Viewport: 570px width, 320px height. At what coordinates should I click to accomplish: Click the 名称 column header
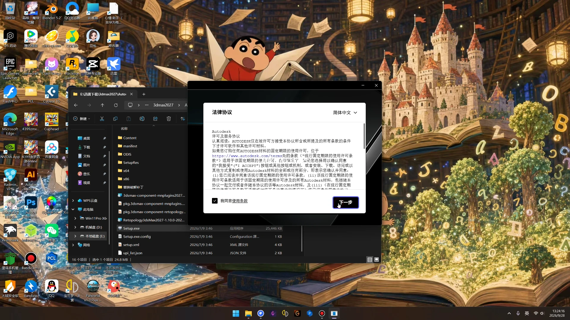[x=124, y=129]
